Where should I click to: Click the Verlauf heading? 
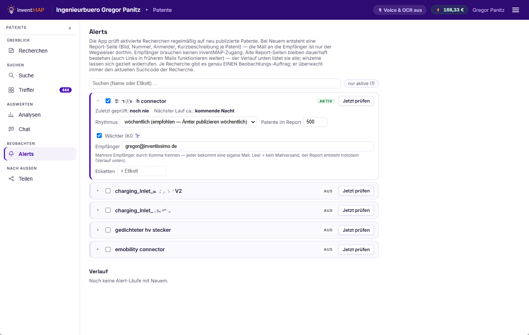[x=98, y=271]
